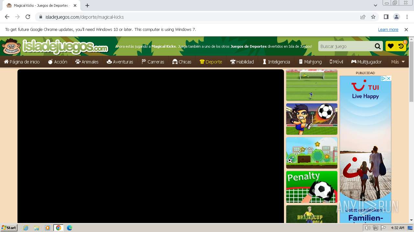This screenshot has height=232, width=414.
Task: Open Windows Media Player in taskbar
Action: 48,228
